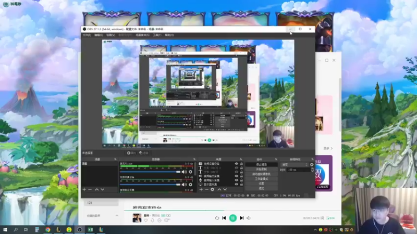Mute the Mic/Aux channel with its speaker icon
Viewport: 417px width, 234px height.
coord(184,172)
